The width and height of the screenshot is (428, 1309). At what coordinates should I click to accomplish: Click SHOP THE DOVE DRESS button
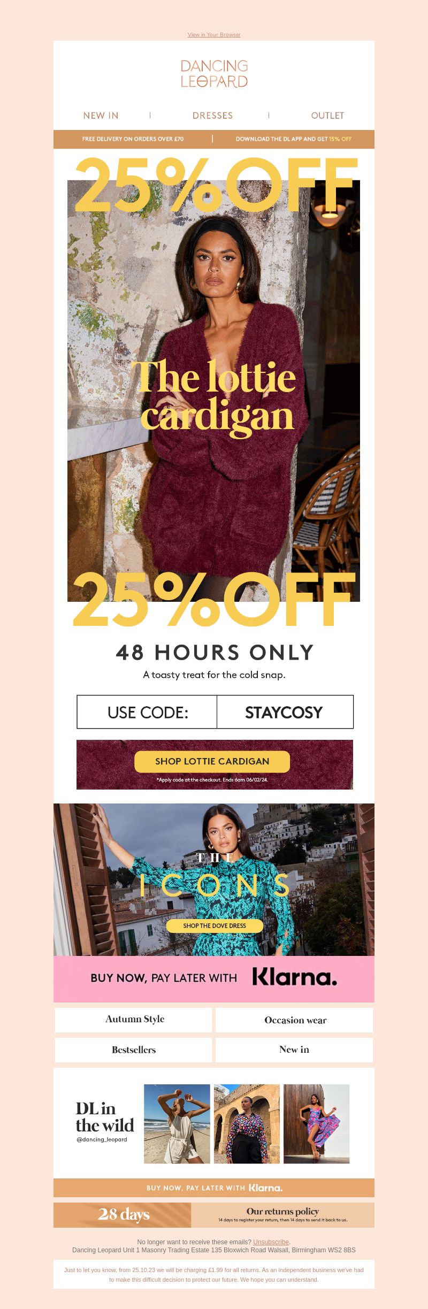click(215, 925)
